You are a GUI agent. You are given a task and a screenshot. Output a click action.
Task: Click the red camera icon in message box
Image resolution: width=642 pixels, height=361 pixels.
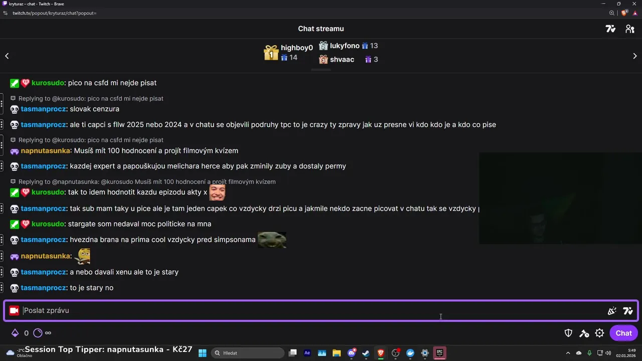tap(14, 311)
